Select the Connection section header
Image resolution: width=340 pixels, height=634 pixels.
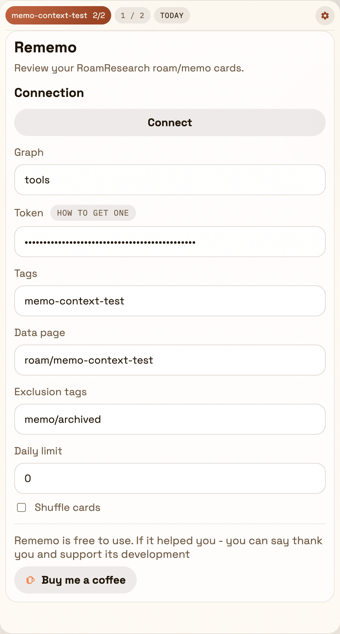point(49,93)
